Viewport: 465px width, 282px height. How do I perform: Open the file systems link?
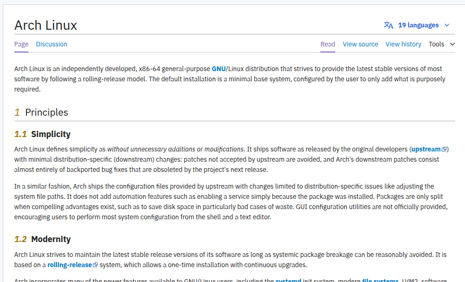[x=380, y=280]
